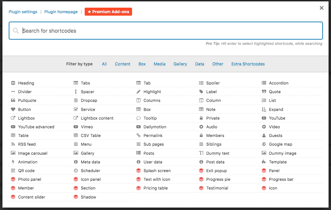
Task: Select the RSS feed shortcode
Action: pyautogui.click(x=24, y=144)
